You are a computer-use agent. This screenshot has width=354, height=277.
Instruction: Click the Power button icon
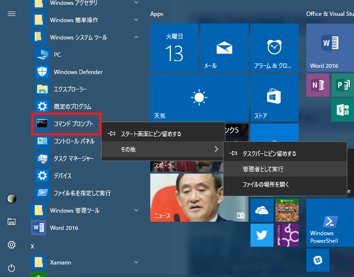(x=12, y=268)
